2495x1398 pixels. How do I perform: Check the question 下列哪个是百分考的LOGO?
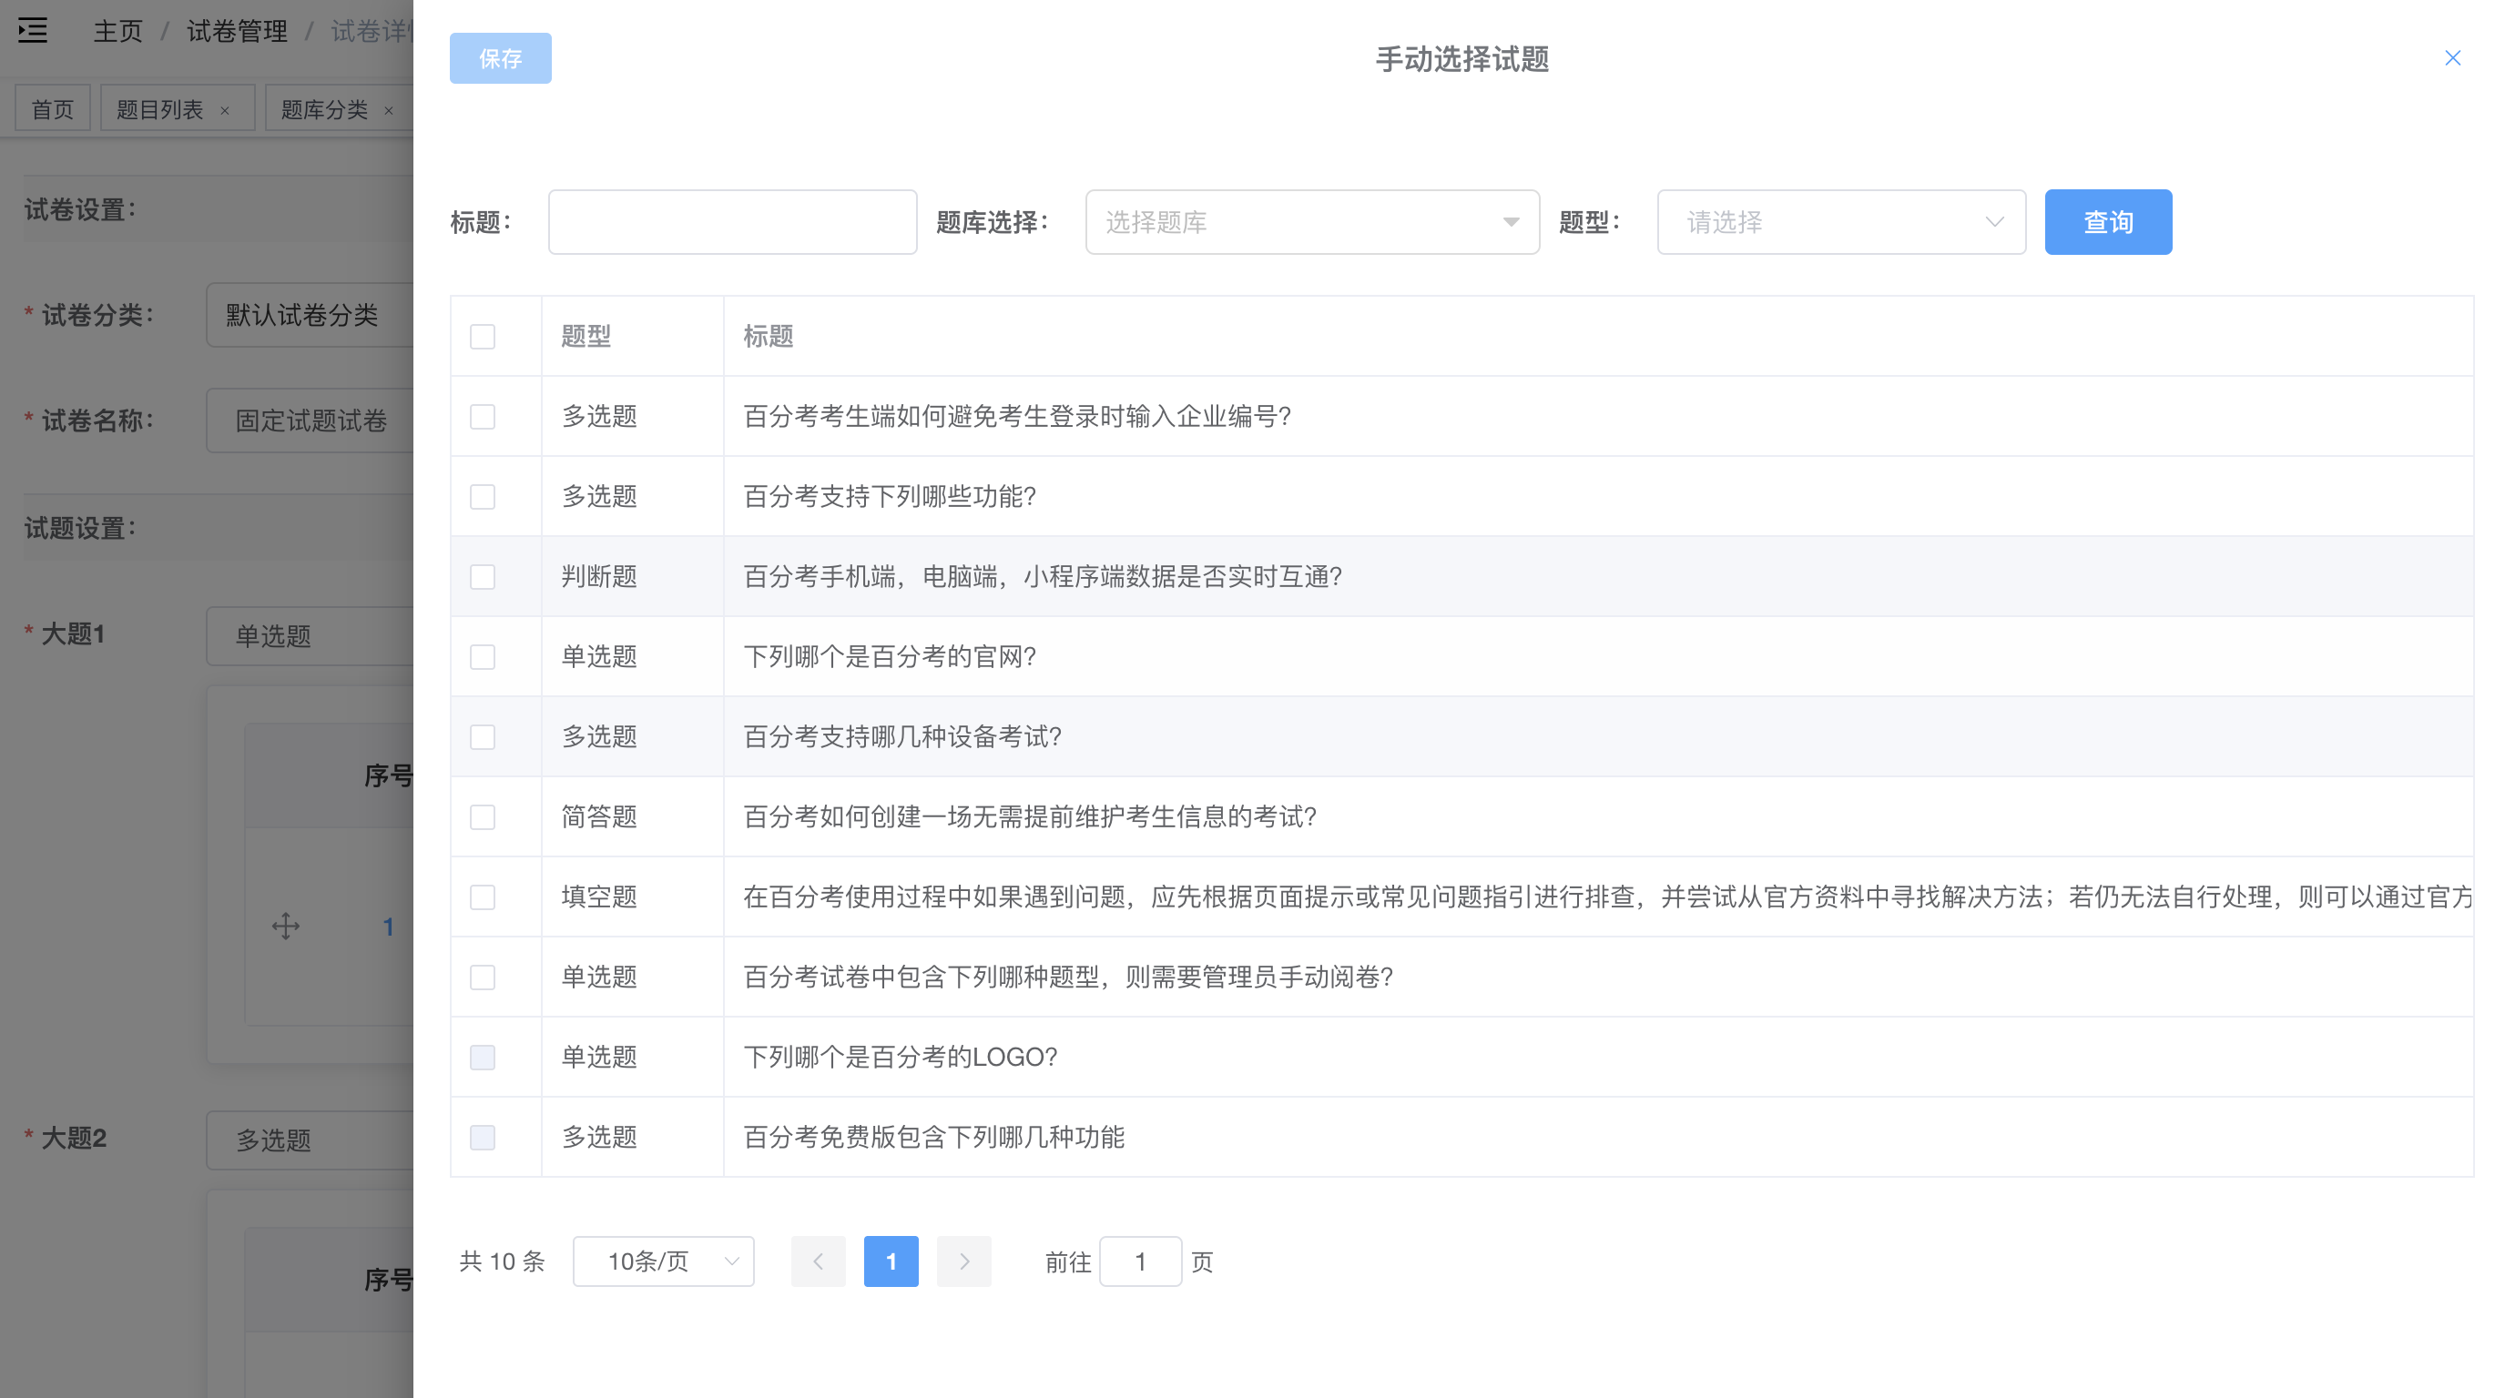point(483,1058)
